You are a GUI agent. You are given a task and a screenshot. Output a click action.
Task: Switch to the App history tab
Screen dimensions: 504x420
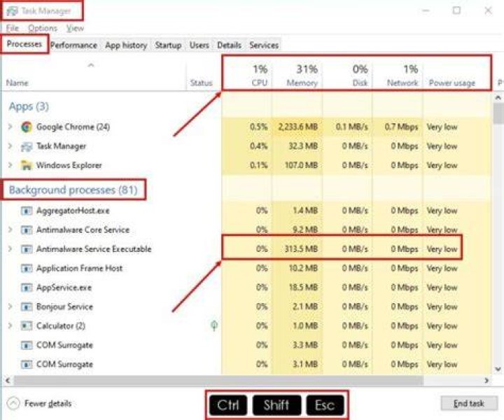126,45
